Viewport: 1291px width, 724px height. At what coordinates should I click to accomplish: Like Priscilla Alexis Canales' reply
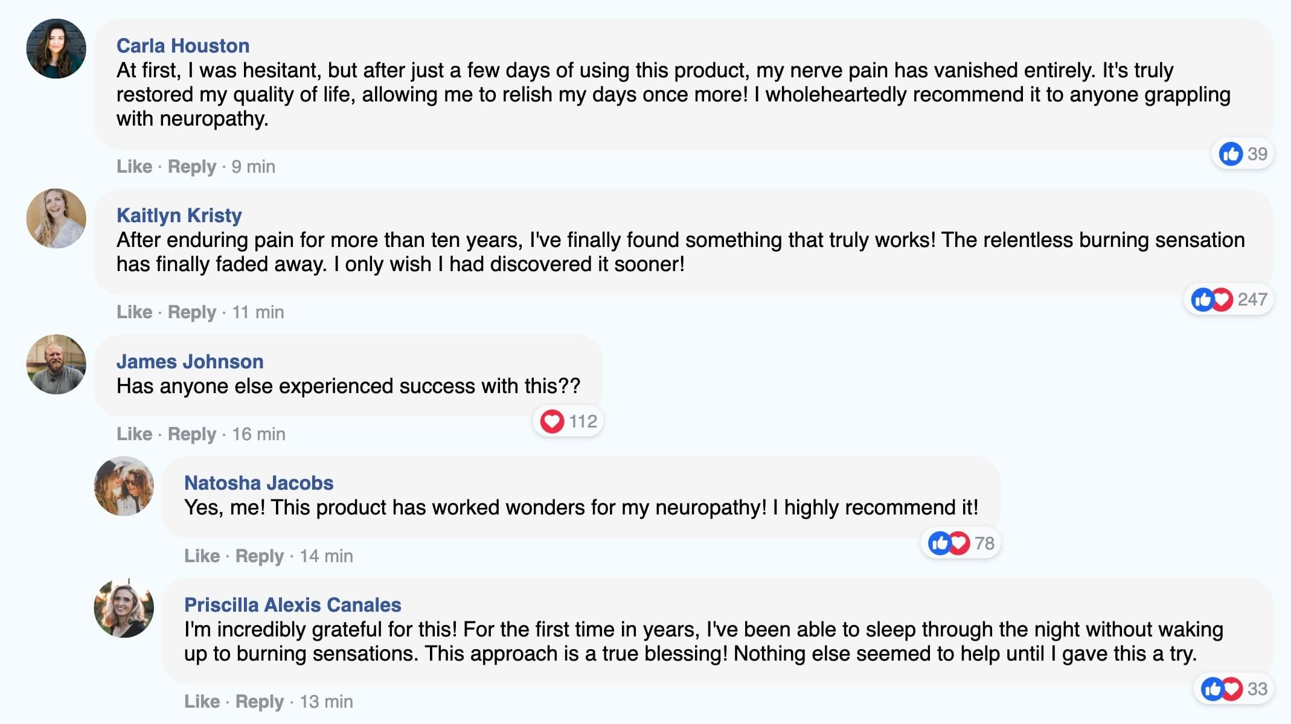[202, 702]
